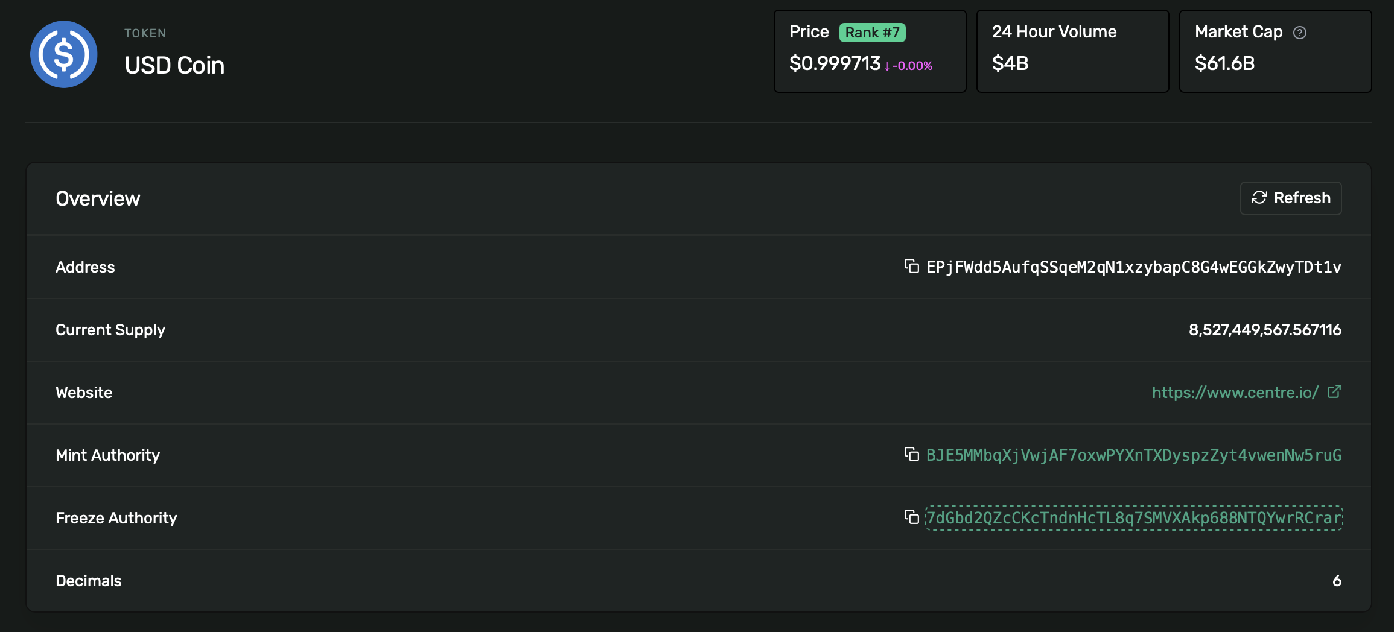This screenshot has width=1394, height=632.
Task: Copy the token address using its copy icon
Action: point(911,267)
